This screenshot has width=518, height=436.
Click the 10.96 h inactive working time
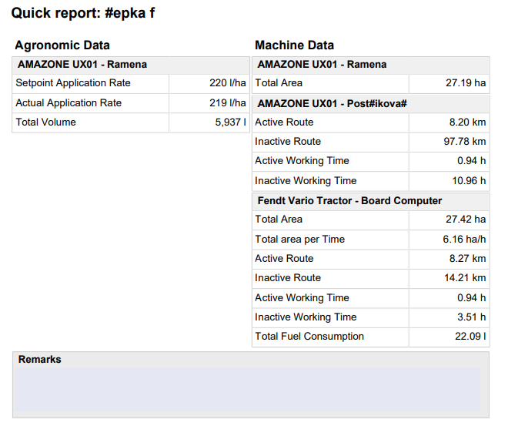tap(469, 180)
